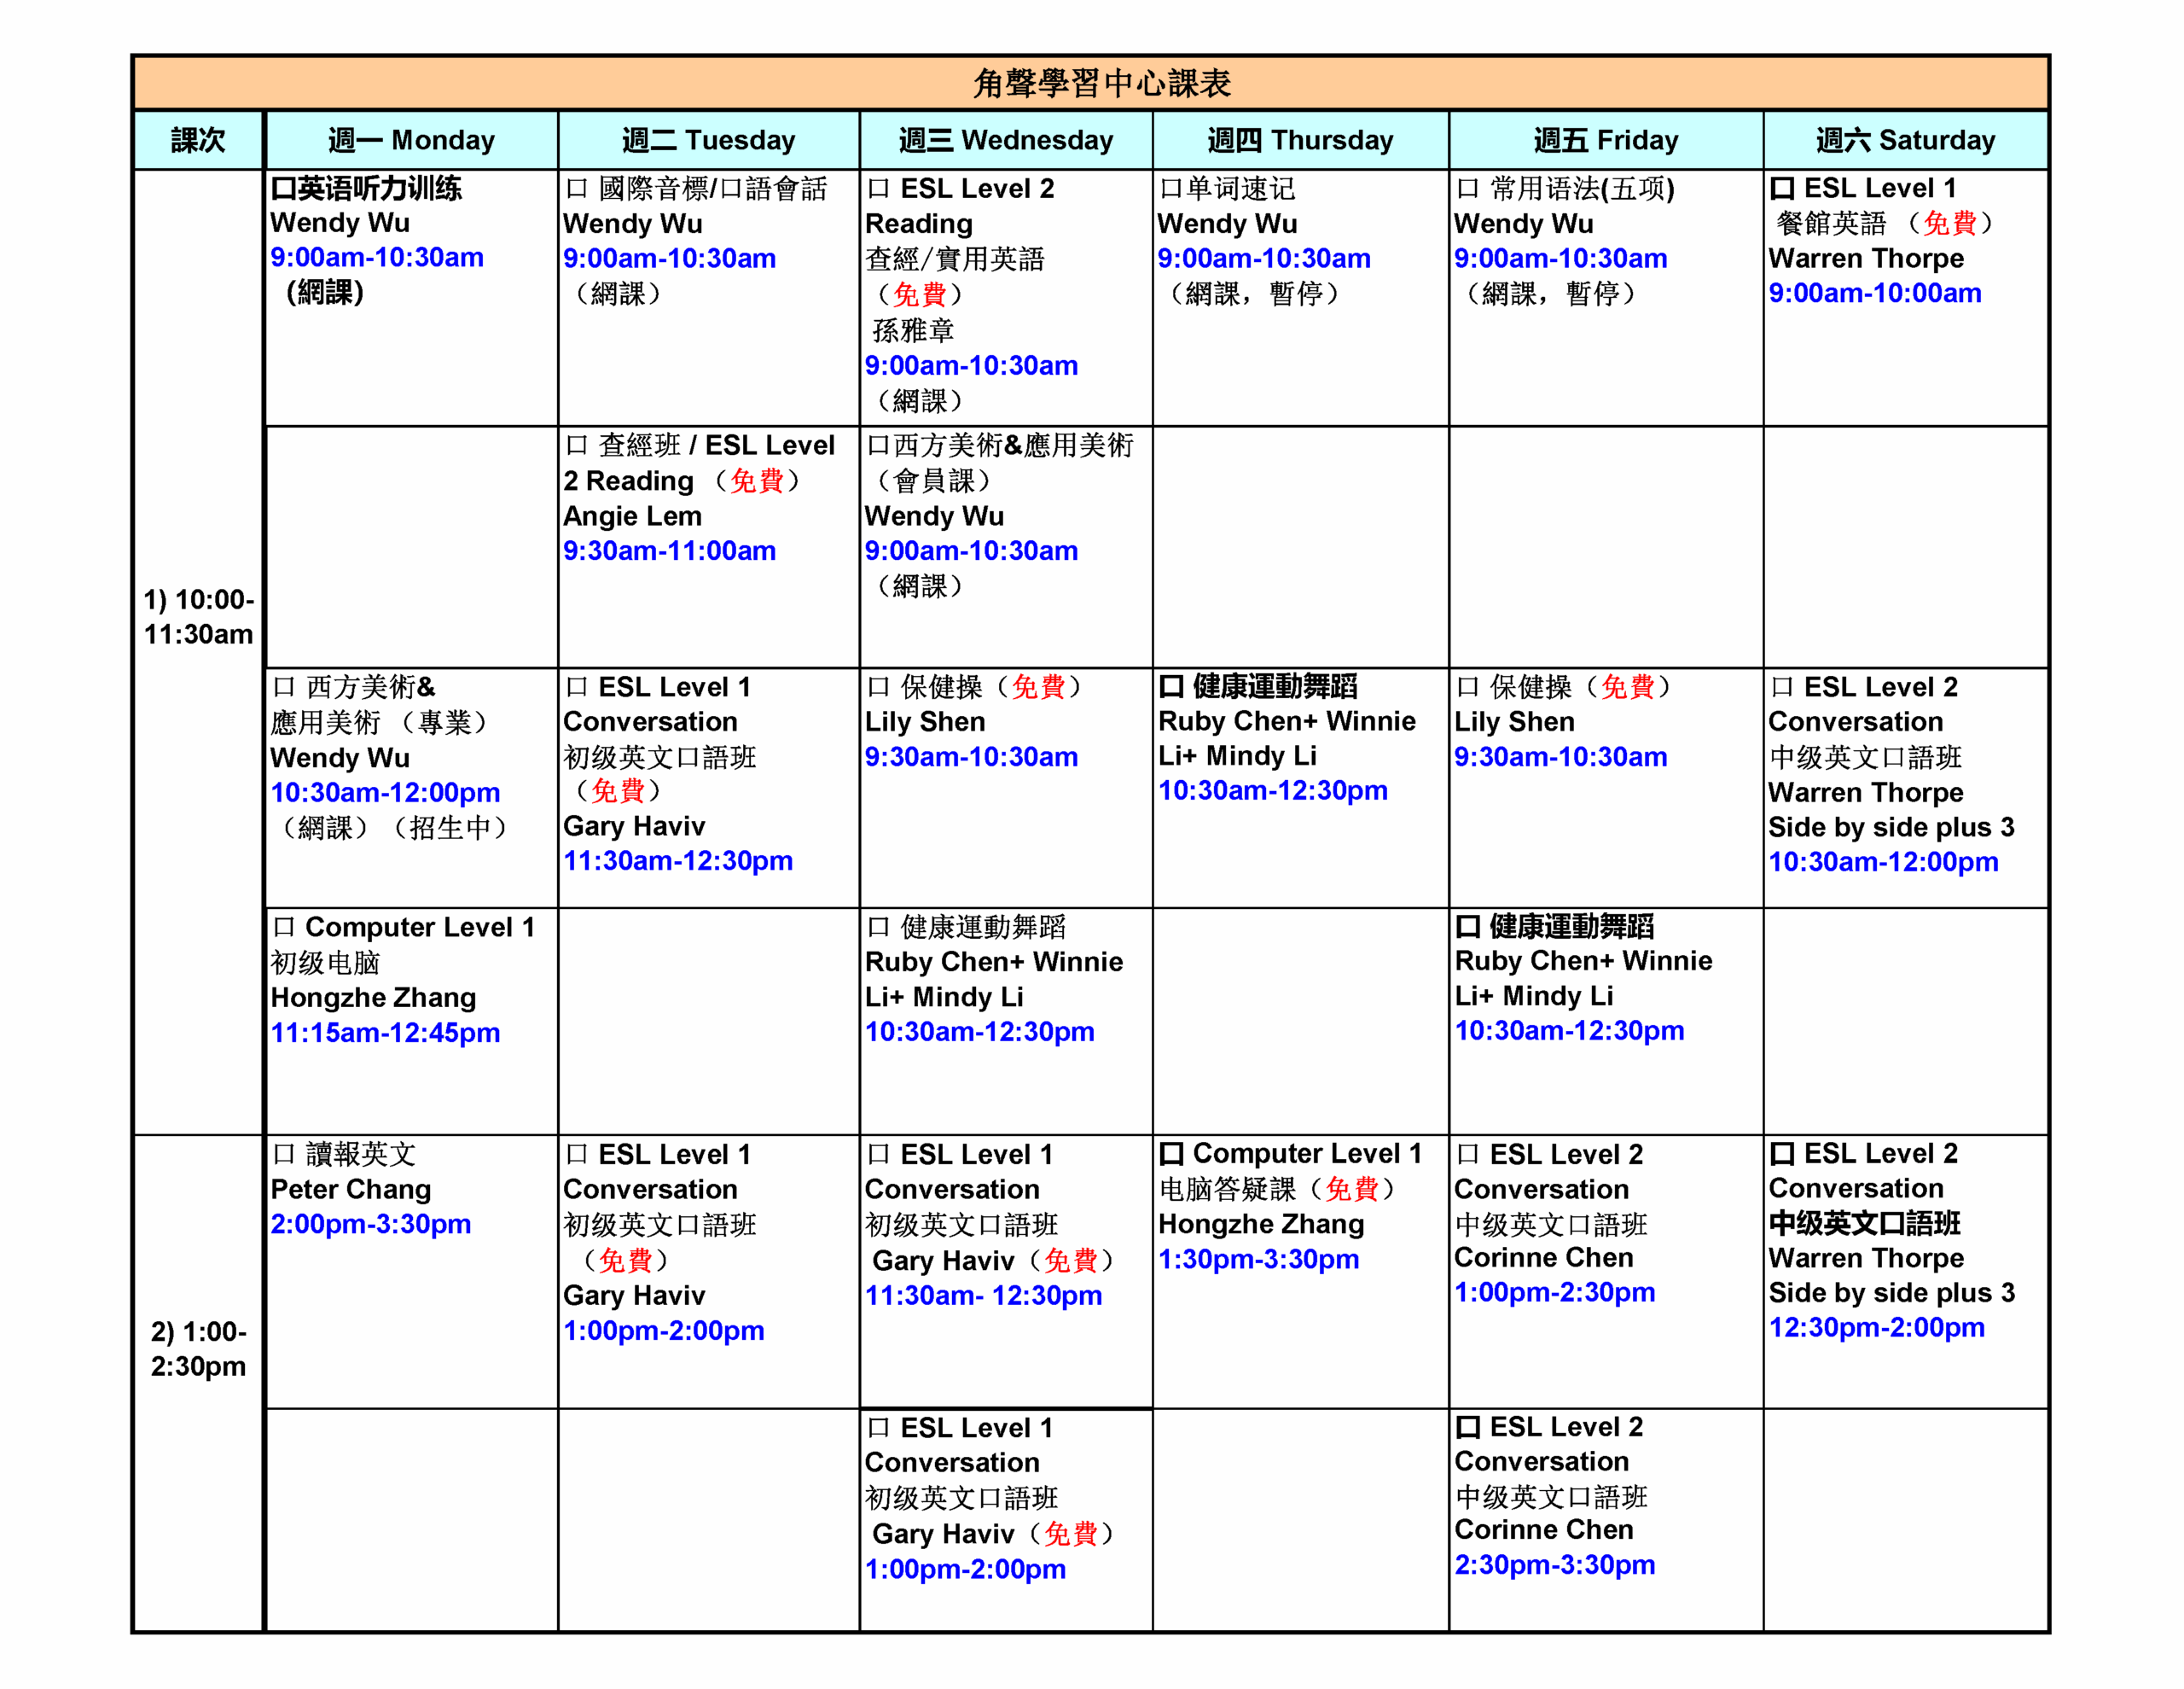Mark Wednesday 西方美術&應用美術 checkbox

click(x=877, y=446)
